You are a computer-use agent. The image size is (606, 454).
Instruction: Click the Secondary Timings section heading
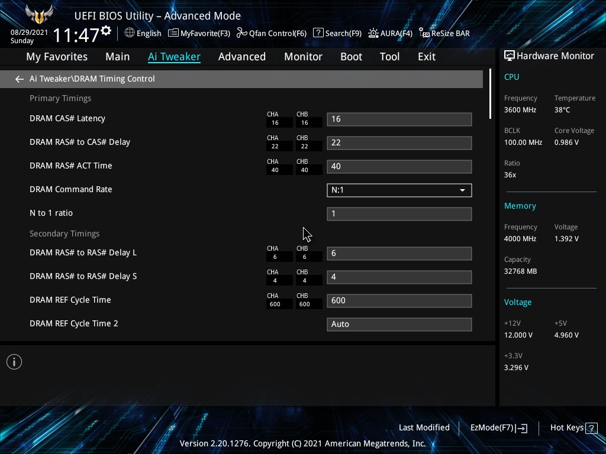click(65, 234)
